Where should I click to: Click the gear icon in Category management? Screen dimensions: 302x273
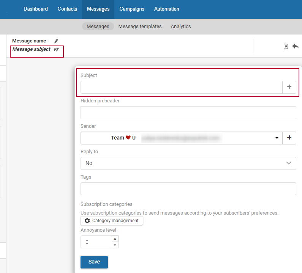coord(87,221)
